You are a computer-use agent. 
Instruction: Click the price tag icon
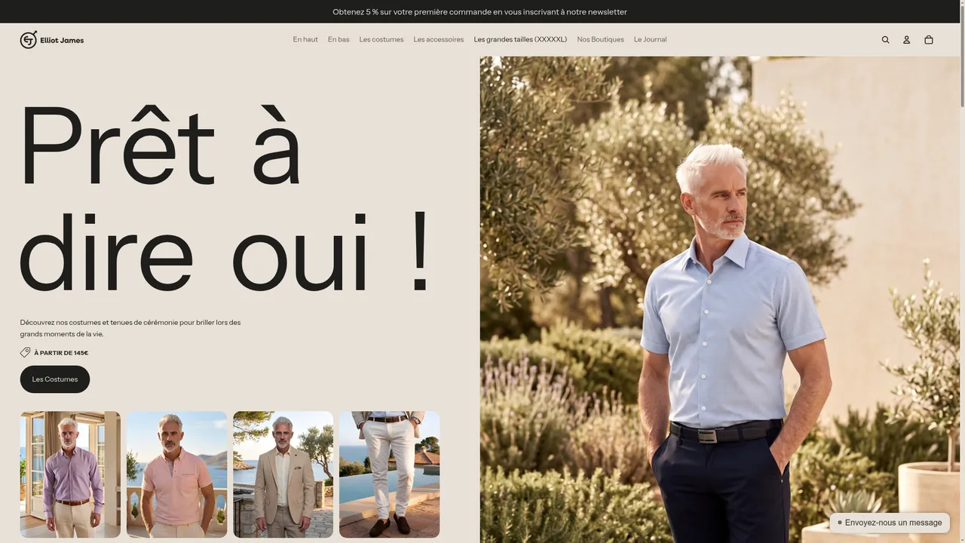pos(26,352)
